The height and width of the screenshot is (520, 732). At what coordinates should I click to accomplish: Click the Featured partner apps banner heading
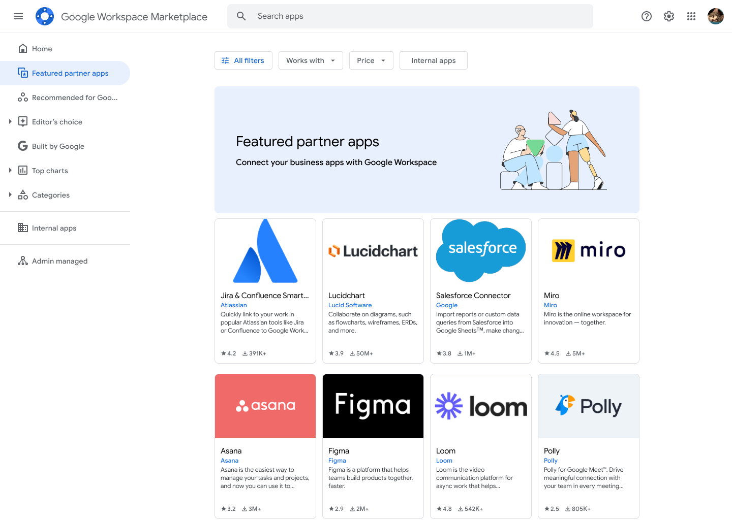[308, 142]
